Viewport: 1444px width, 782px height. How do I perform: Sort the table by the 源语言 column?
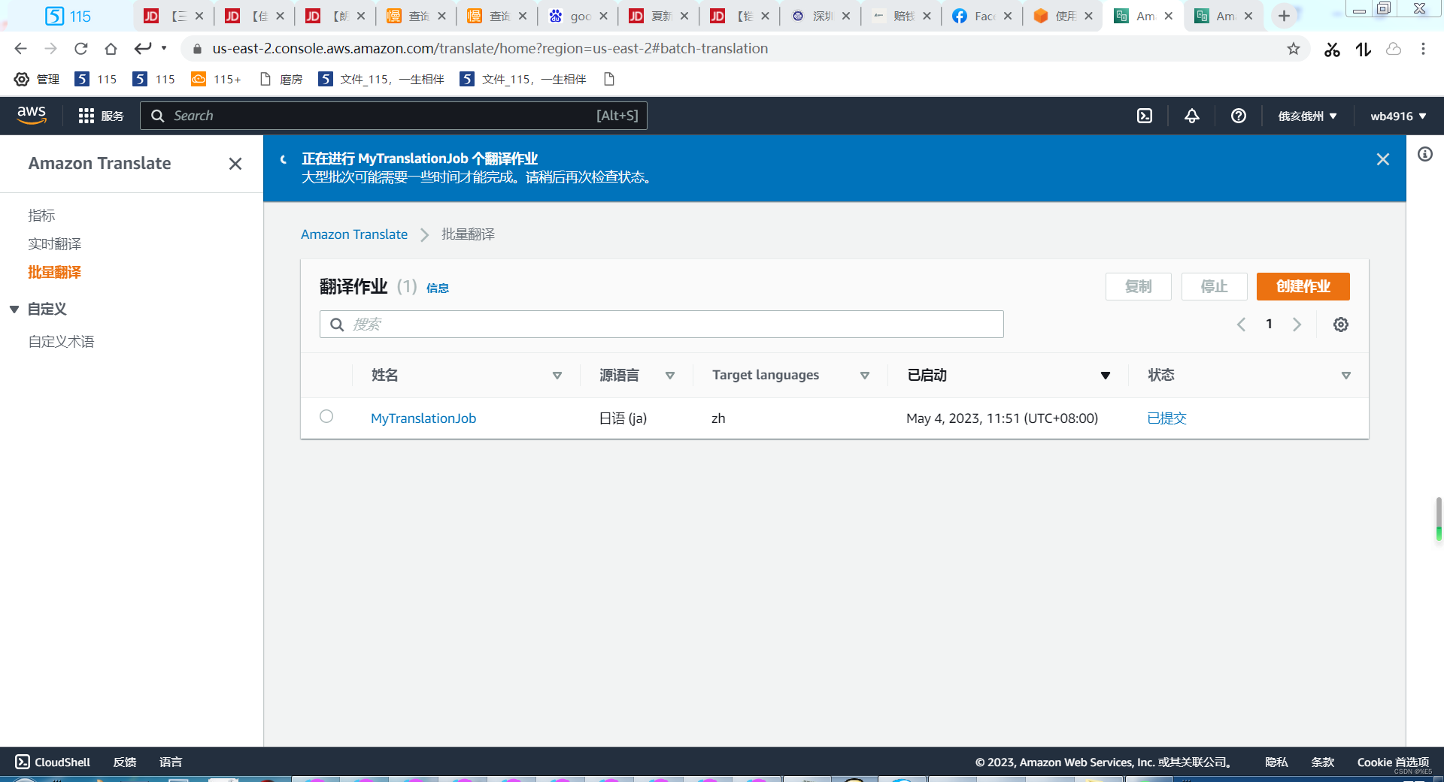tap(670, 376)
